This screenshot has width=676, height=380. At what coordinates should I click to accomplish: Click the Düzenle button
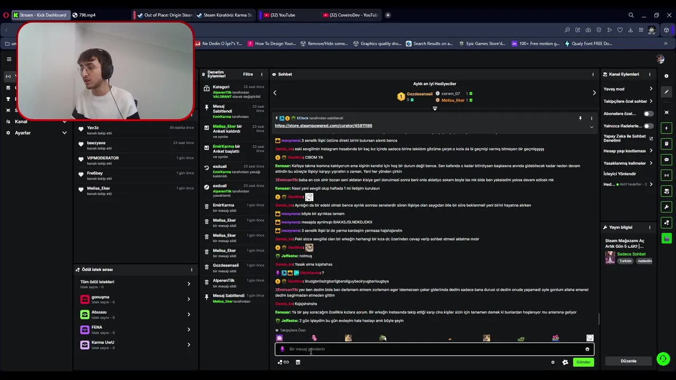(x=628, y=361)
